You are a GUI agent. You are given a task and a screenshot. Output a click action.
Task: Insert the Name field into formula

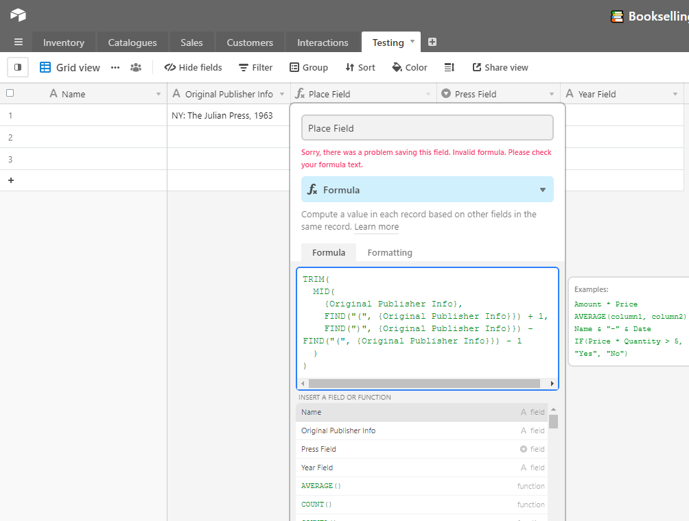click(422, 412)
